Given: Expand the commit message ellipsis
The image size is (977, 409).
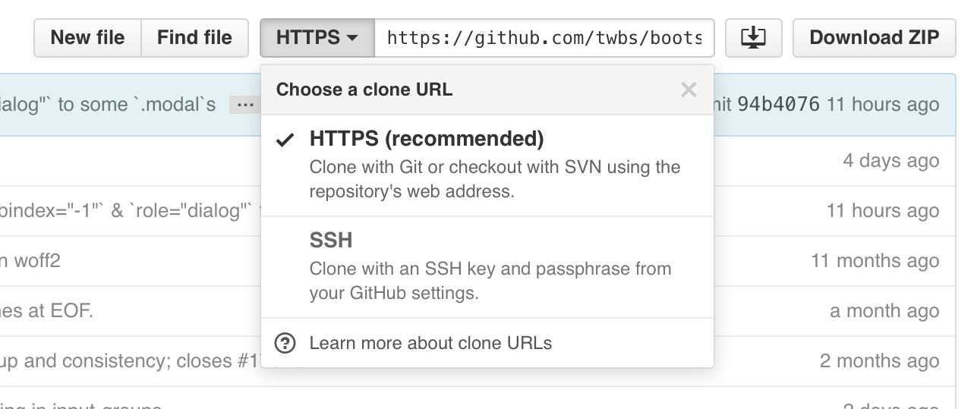Looking at the screenshot, I should tap(244, 105).
